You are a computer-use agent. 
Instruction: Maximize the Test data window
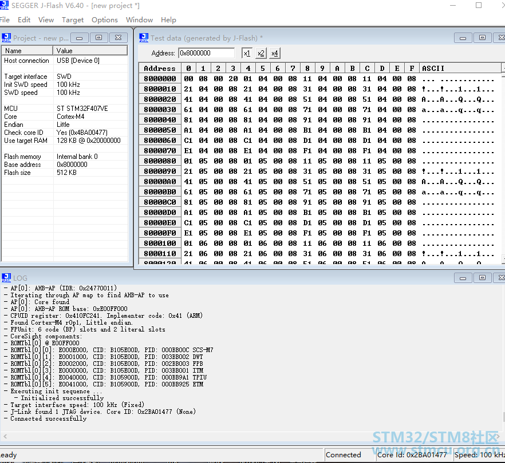483,38
